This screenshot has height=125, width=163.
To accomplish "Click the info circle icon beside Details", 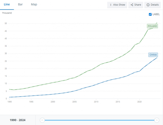I will pyautogui.click(x=148, y=5).
